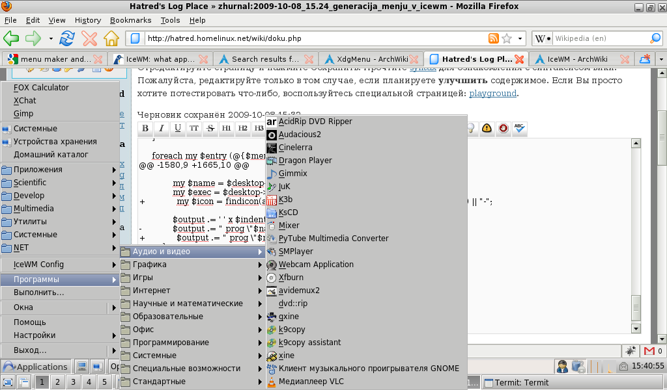Open Audacious2 from the audio submenu
Viewport: 667px width, 390px height.
coord(366,135)
